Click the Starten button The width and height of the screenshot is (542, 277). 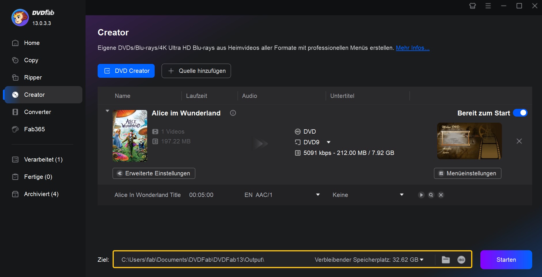506,260
